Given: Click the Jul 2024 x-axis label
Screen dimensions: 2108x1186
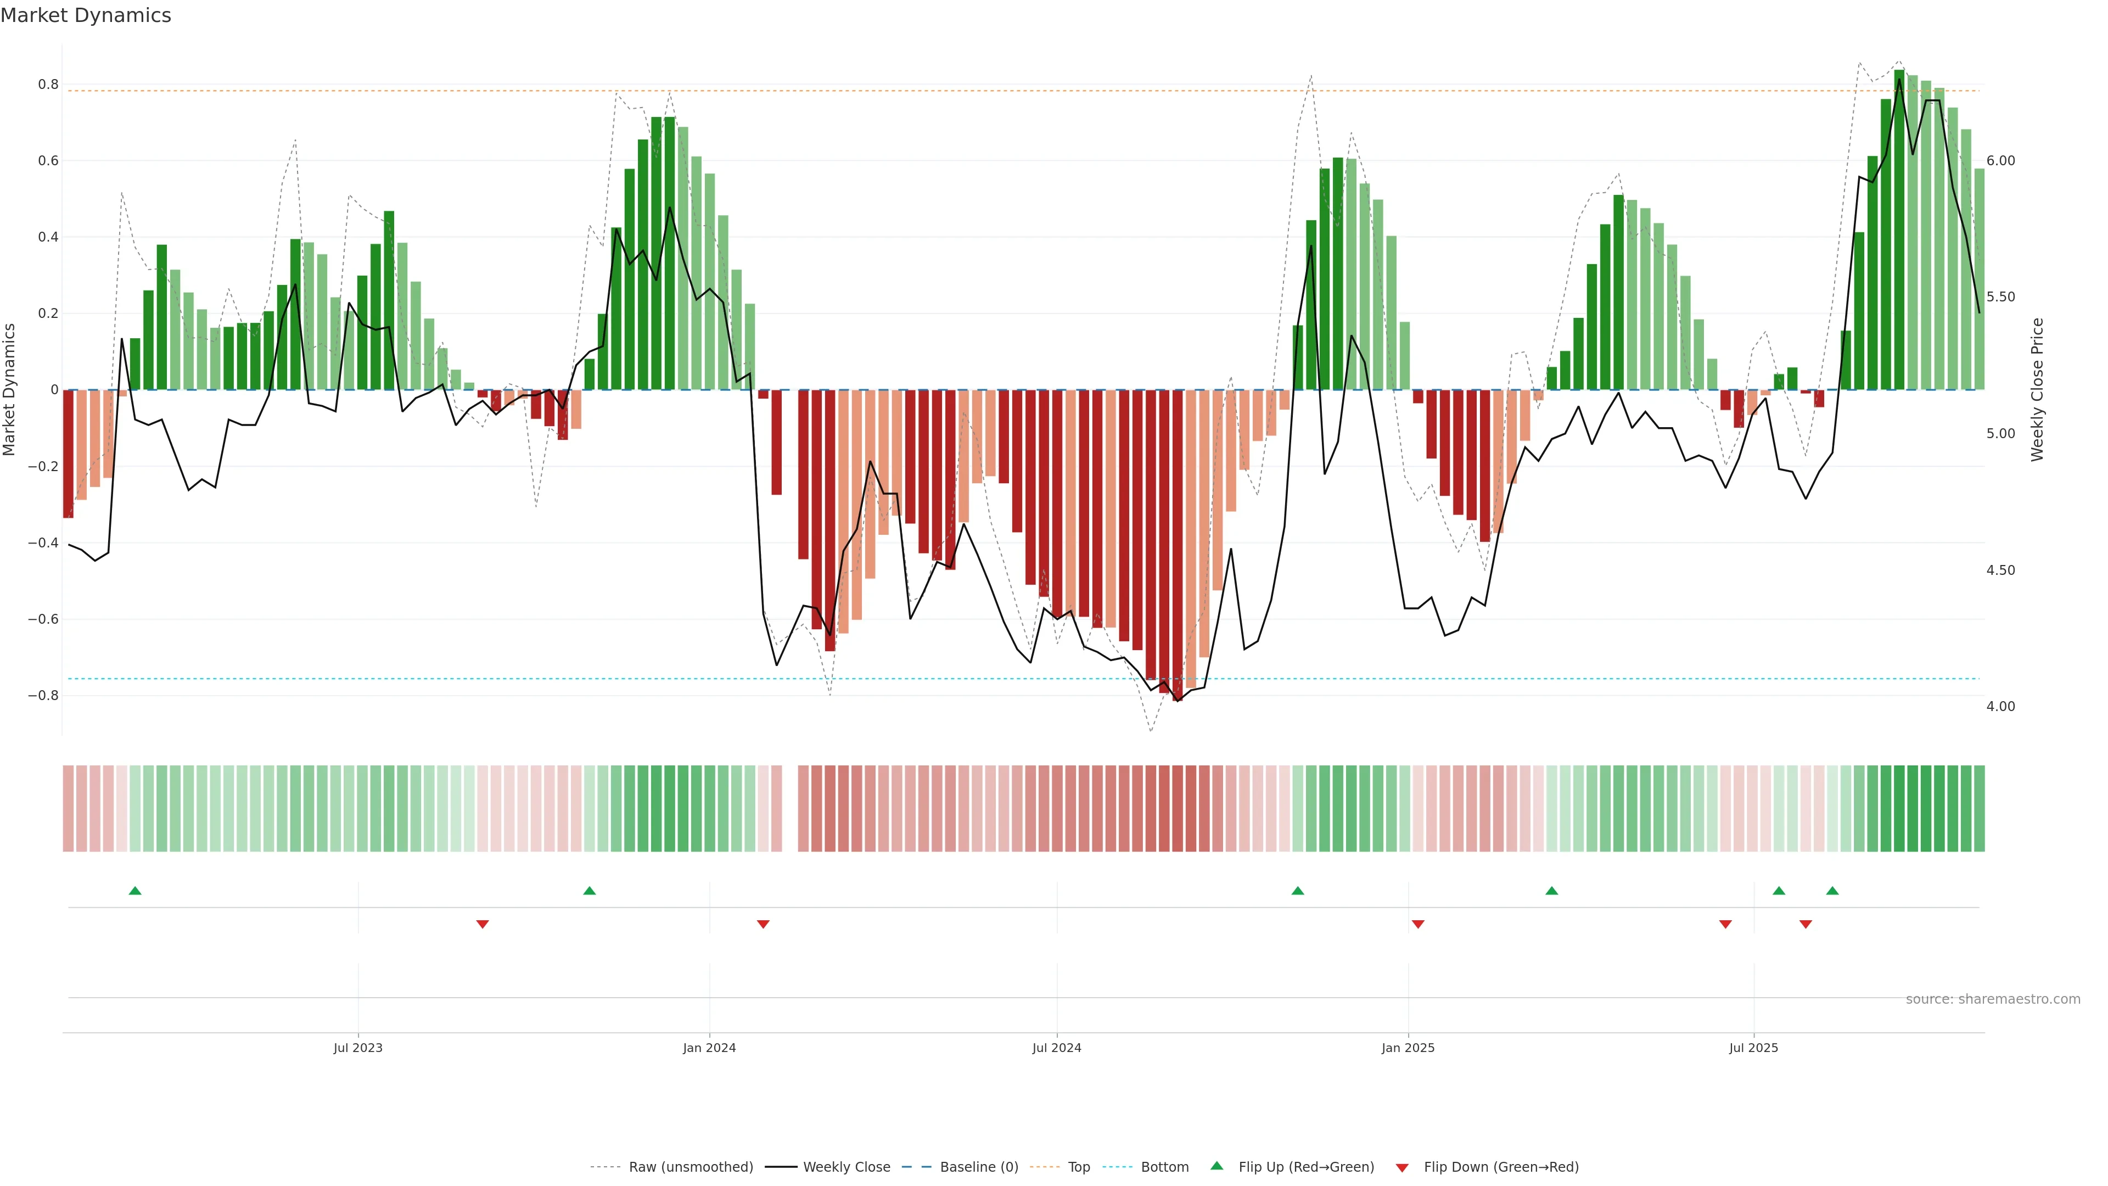Looking at the screenshot, I should tap(1056, 1048).
